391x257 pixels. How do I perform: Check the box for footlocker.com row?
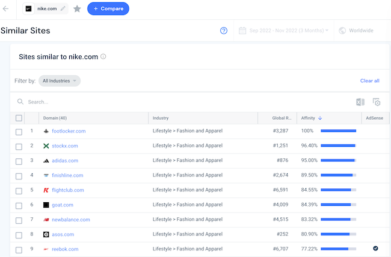(19, 131)
